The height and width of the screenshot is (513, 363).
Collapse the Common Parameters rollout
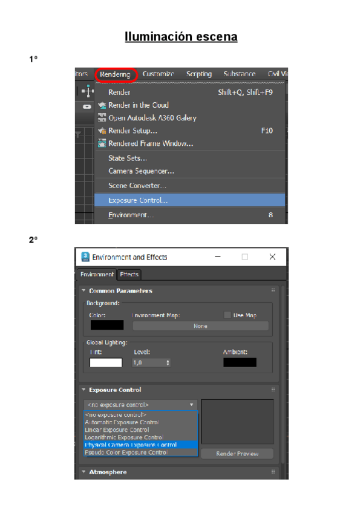(x=84, y=290)
